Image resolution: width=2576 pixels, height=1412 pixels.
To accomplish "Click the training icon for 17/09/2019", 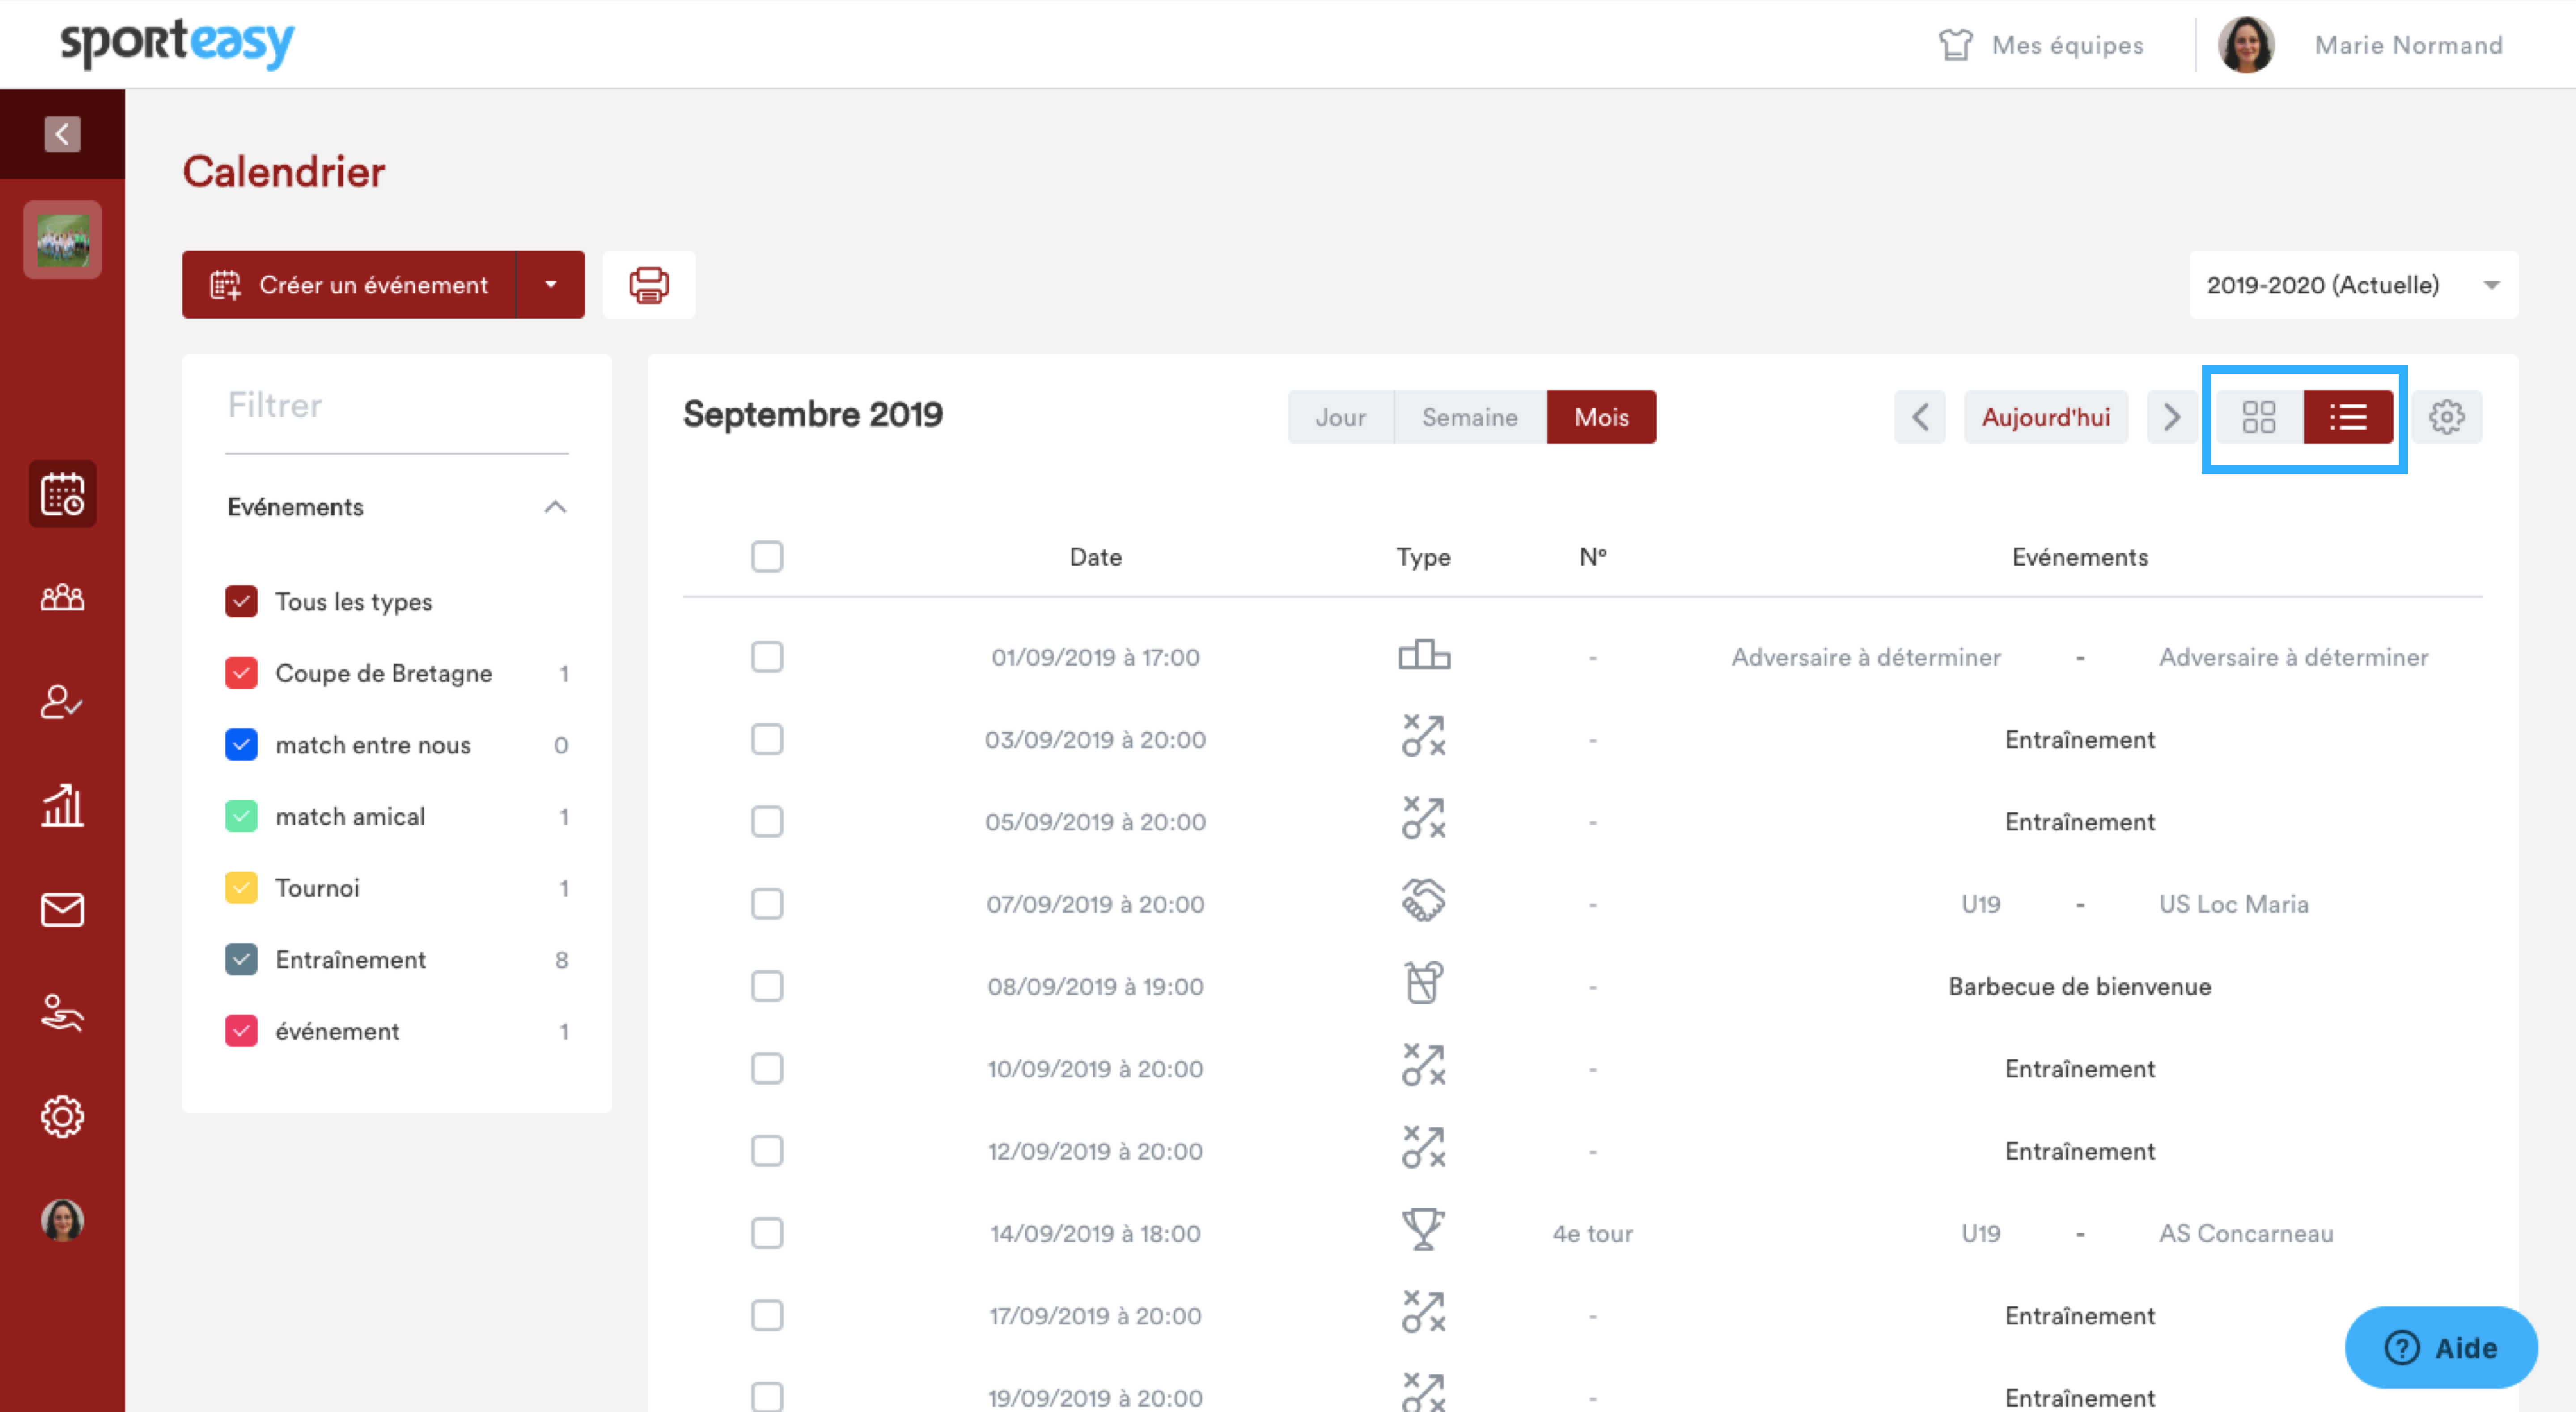I will point(1424,1312).
